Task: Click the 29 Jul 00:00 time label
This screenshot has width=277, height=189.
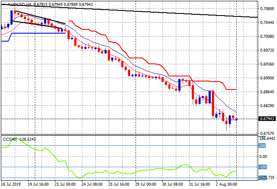Action: (146, 184)
